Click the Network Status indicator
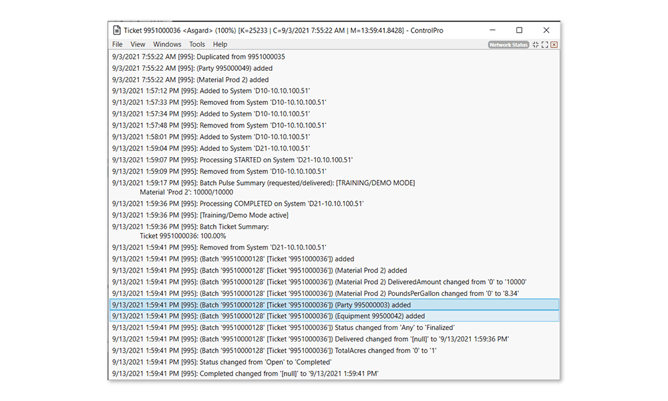668x401 pixels. click(508, 45)
